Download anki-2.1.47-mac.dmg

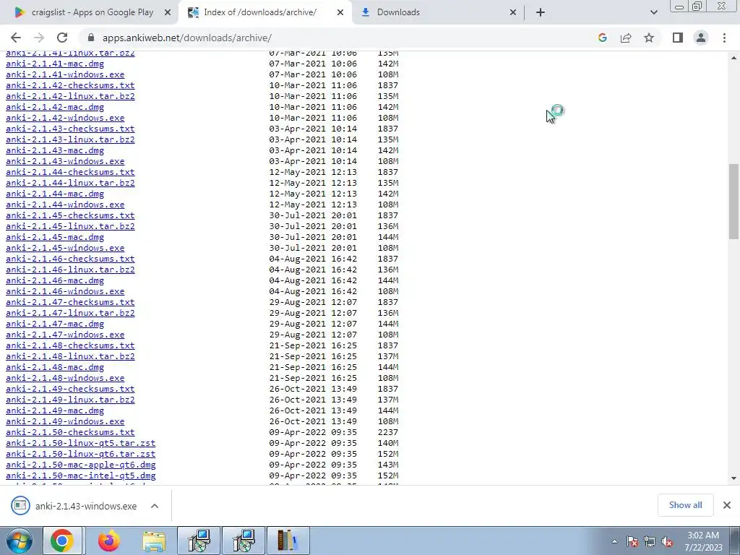55,324
